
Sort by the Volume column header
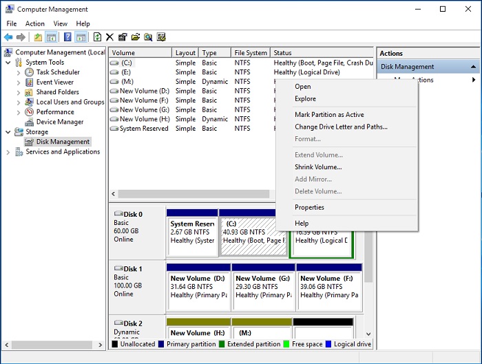pos(140,53)
